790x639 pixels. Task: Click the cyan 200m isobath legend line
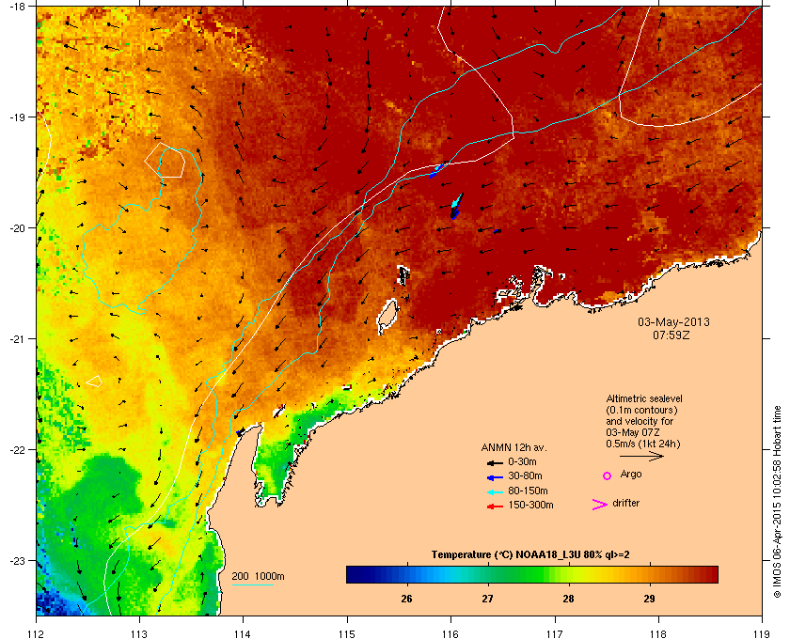[x=252, y=585]
